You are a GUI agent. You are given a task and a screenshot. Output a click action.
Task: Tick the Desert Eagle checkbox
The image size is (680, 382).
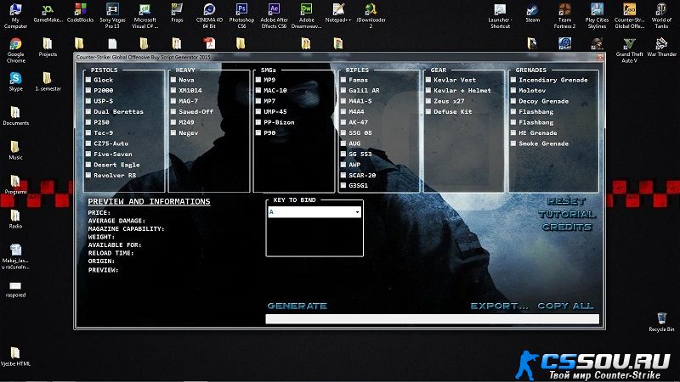click(x=88, y=165)
